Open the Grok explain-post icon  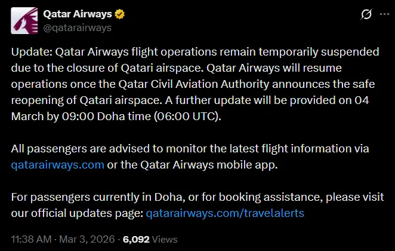pos(351,14)
